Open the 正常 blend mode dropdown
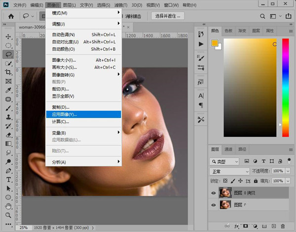The height and width of the screenshot is (232, 296). 229,171
